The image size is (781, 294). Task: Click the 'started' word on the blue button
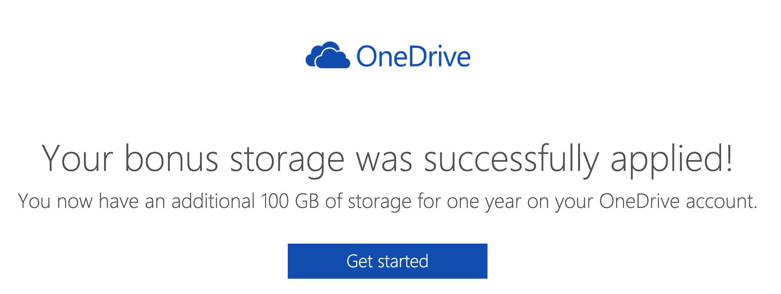pyautogui.click(x=403, y=261)
